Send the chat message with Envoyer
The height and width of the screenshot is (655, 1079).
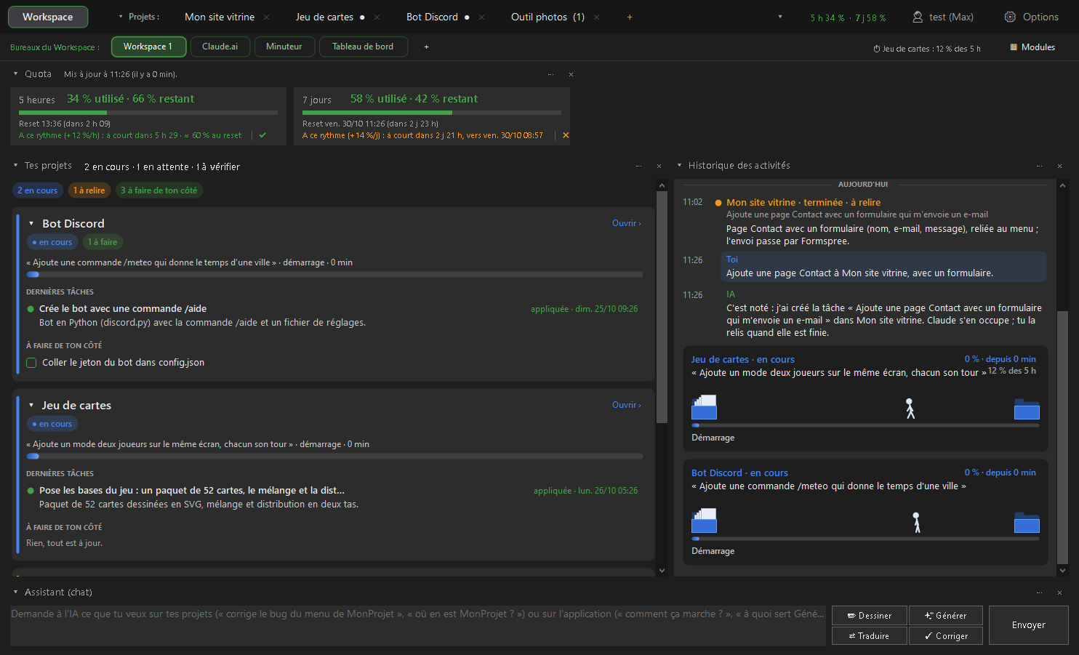(1029, 625)
